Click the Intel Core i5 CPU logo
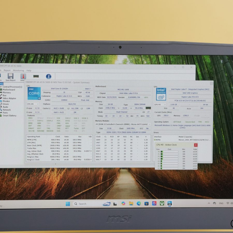Image resolution: width=233 pixels, height=233 pixels. click(34, 93)
